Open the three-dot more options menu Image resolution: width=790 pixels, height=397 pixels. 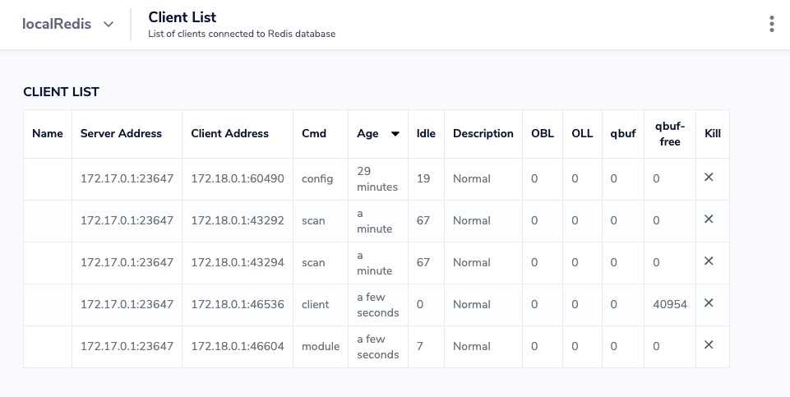coord(771,24)
